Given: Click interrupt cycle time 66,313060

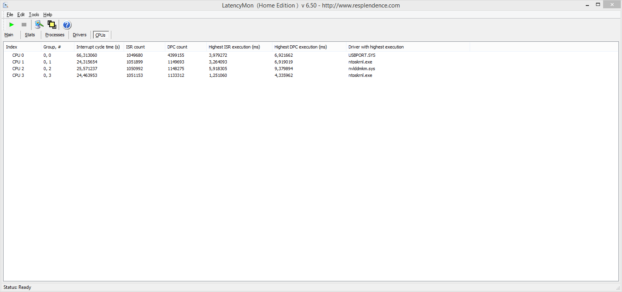Looking at the screenshot, I should (87, 55).
